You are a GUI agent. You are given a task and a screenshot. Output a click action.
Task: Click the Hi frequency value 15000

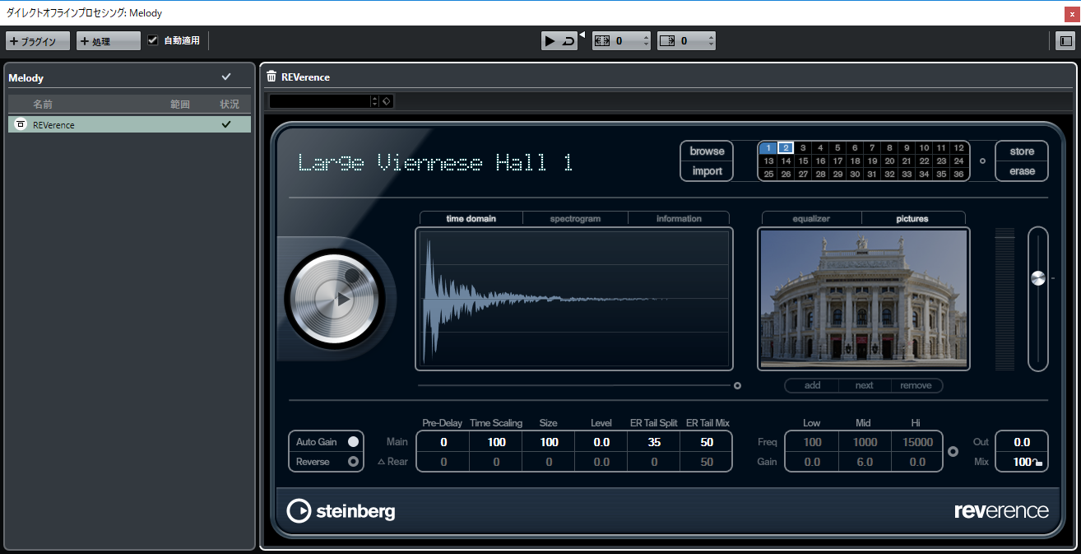pyautogui.click(x=917, y=442)
